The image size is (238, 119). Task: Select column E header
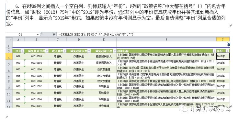[x=104, y=39]
